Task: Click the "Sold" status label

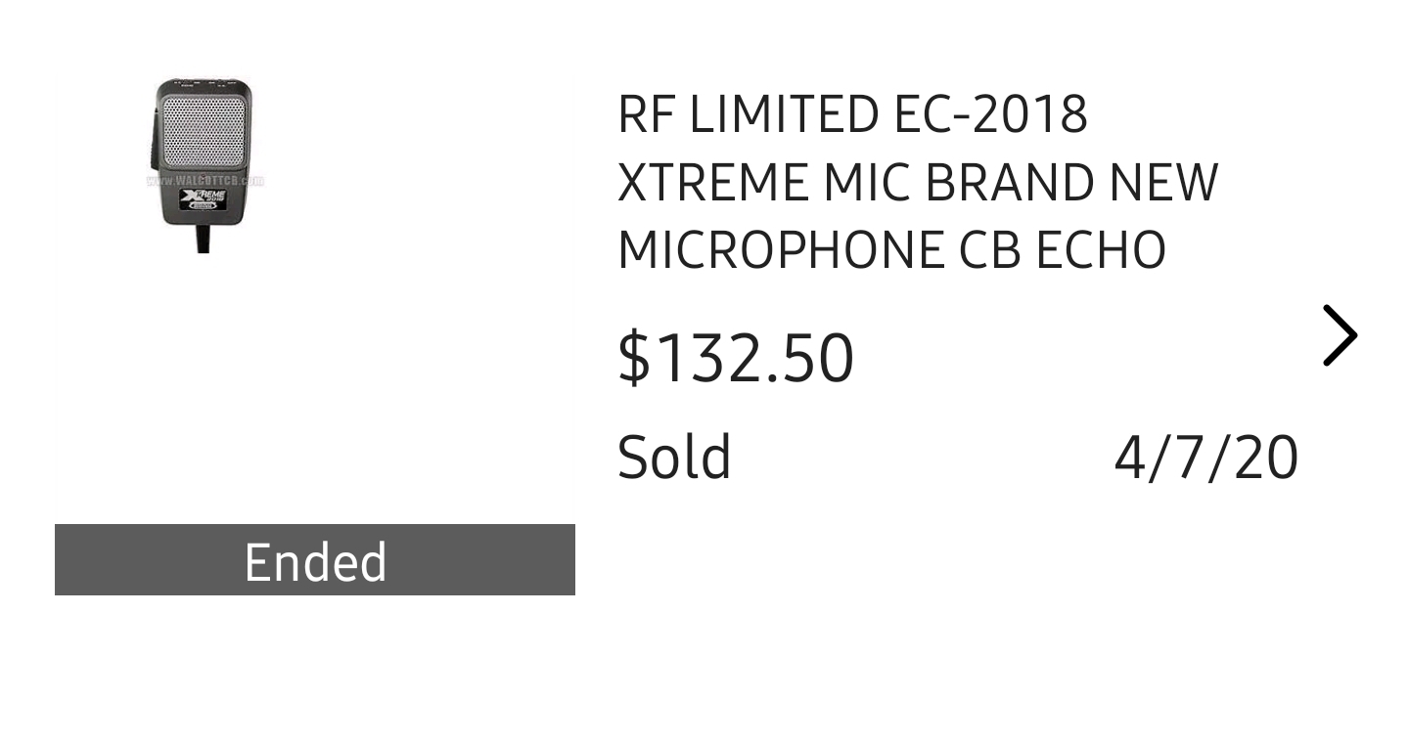Action: click(x=674, y=457)
